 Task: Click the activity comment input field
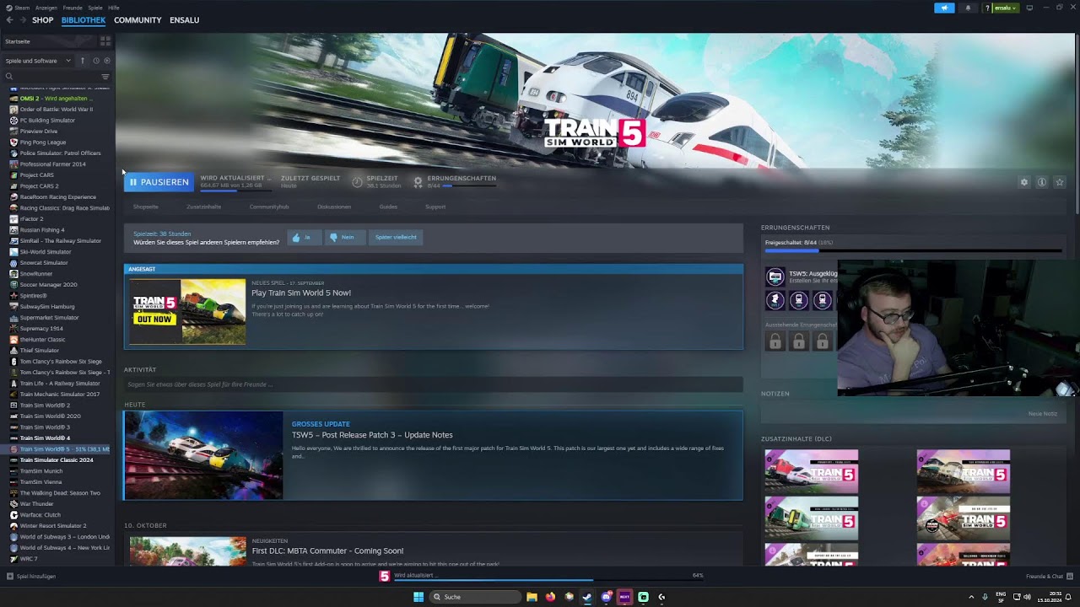pyautogui.click(x=433, y=384)
